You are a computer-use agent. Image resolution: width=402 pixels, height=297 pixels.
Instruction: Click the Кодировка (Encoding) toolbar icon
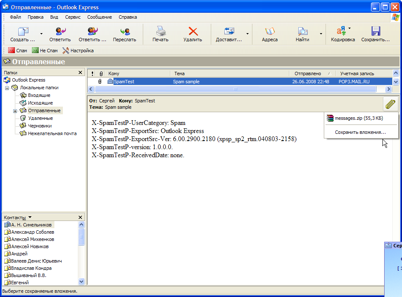pos(341,31)
